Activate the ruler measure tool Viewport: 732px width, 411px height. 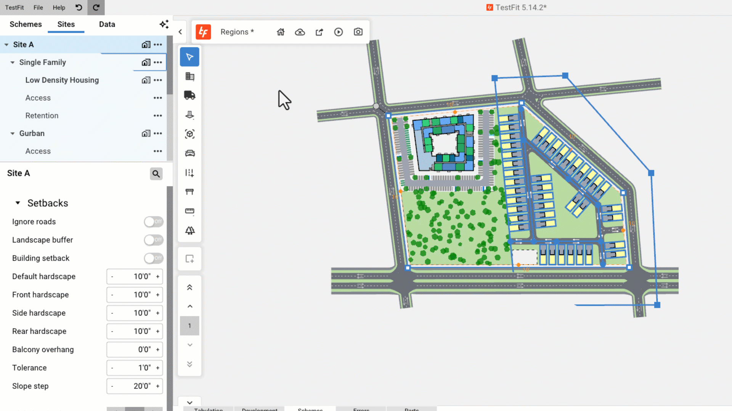pos(189,211)
